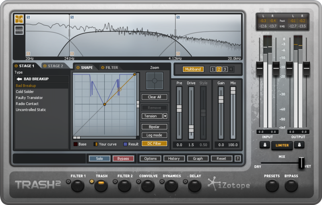This screenshot has width=322, height=205.
Task: Select band number 3
Action: [225, 69]
